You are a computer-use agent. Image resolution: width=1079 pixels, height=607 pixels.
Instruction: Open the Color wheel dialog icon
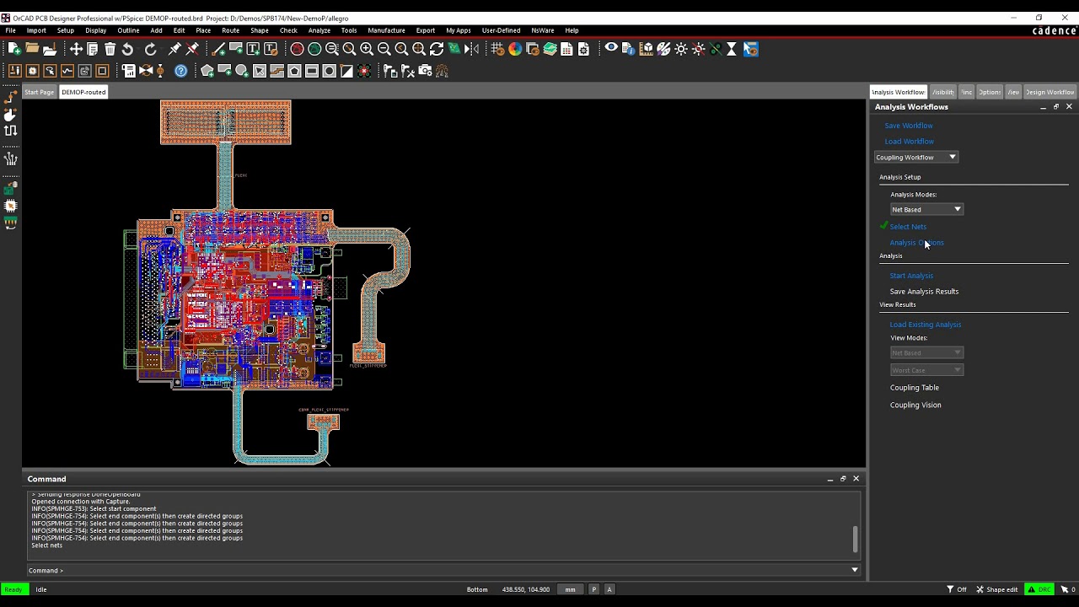pos(515,49)
